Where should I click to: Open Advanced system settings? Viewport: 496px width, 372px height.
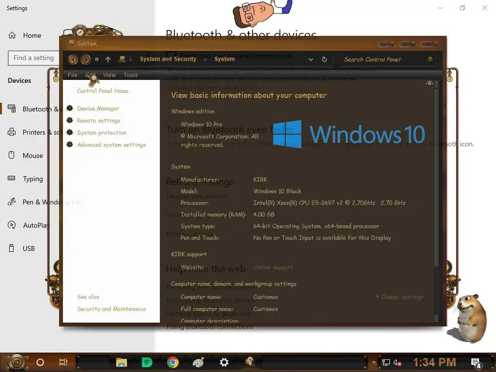(111, 144)
